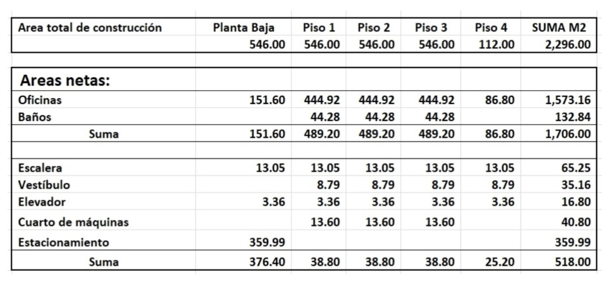Select the Baños total 132.84 cell
Viewport: 606px width, 290px height.
click(559, 116)
